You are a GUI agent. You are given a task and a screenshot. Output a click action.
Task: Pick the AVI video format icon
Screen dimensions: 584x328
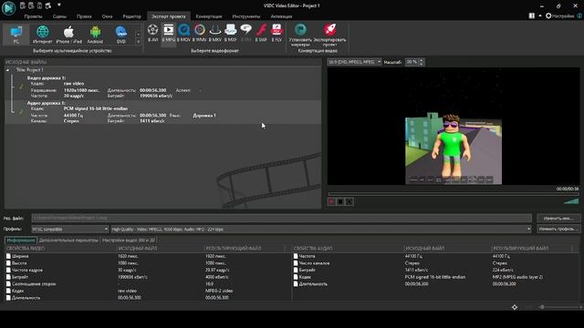click(x=152, y=34)
